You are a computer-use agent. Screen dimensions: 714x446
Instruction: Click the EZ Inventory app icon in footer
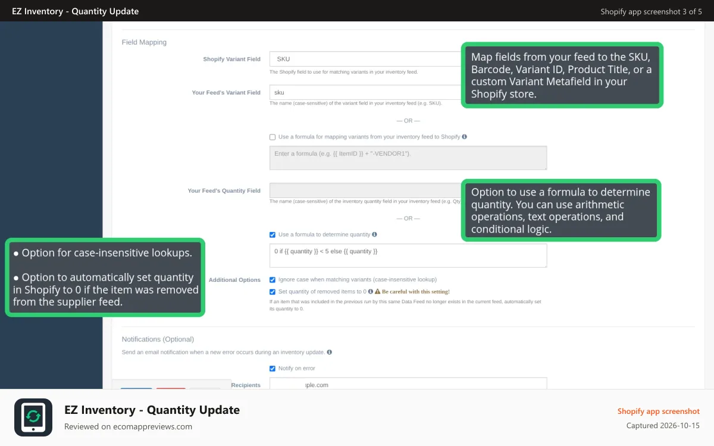[x=33, y=417]
